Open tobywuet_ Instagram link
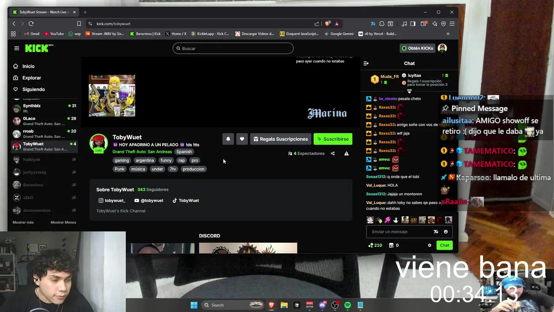Viewport: 554px width, 312px height. (112, 201)
